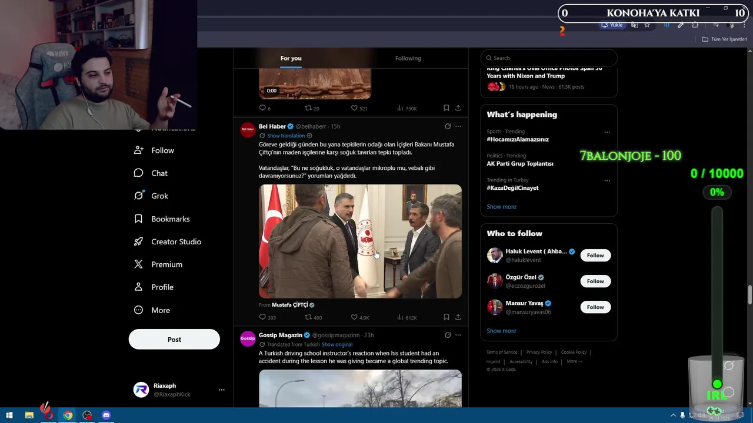Open Bookmarks in the sidebar
The width and height of the screenshot is (753, 423).
point(162,219)
